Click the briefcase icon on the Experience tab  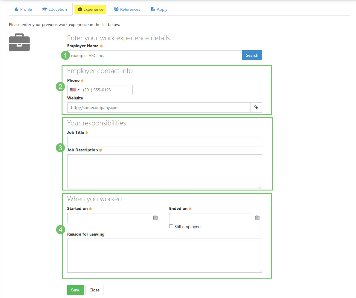tap(80, 9)
